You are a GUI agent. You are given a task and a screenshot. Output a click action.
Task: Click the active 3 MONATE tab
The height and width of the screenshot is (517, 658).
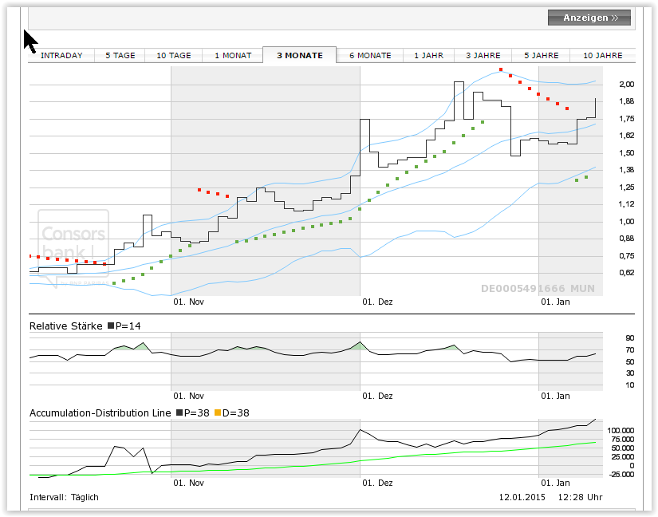click(x=300, y=55)
